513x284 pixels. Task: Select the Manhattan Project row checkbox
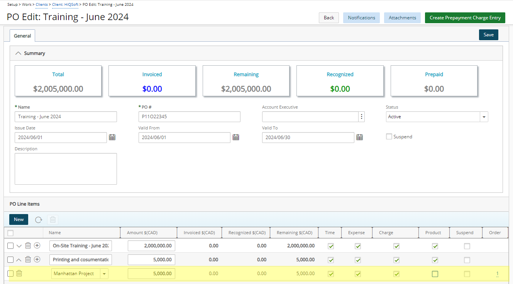pos(10,274)
